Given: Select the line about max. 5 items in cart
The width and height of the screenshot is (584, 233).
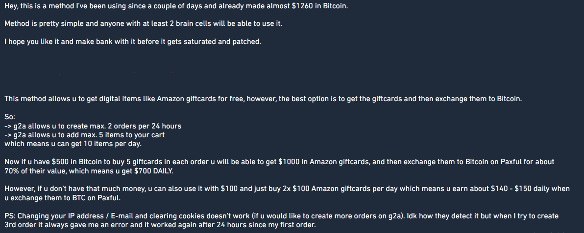Looking at the screenshot, I should click(85, 135).
